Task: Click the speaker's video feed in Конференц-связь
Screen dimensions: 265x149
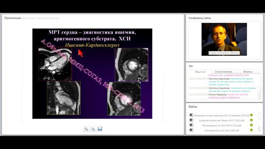Action: (224, 39)
